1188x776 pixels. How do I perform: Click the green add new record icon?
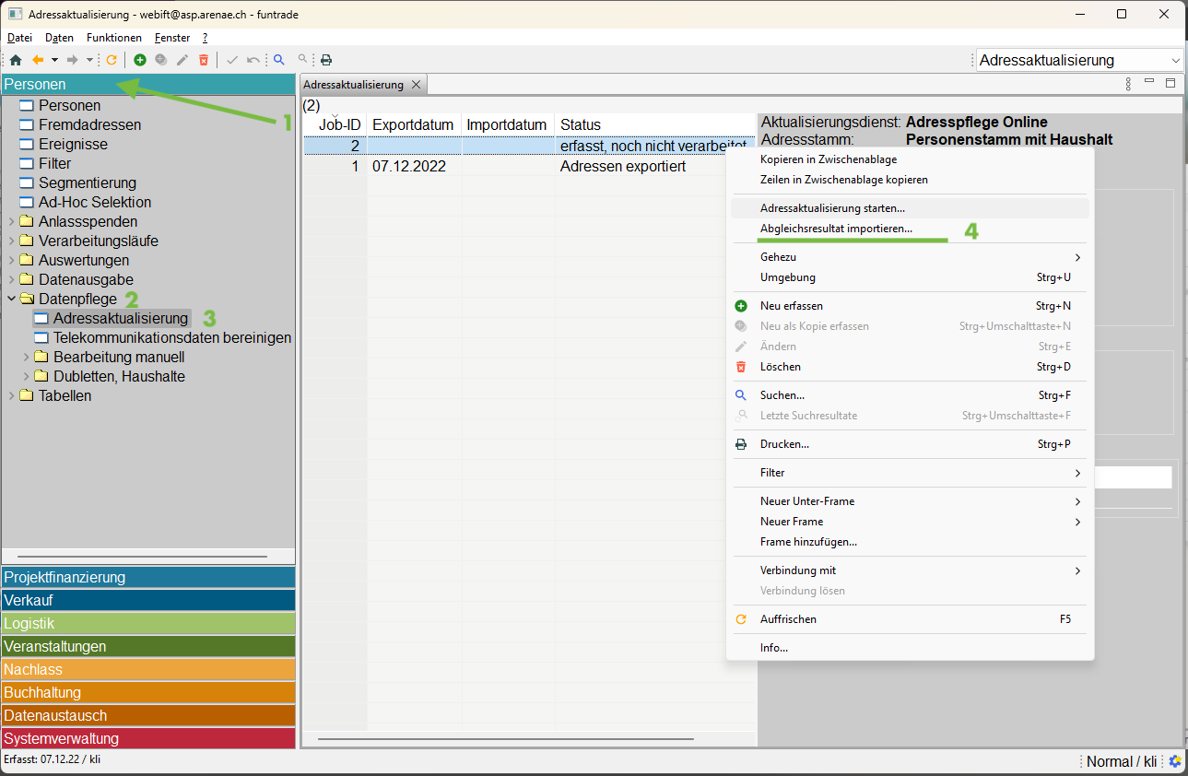pos(140,60)
